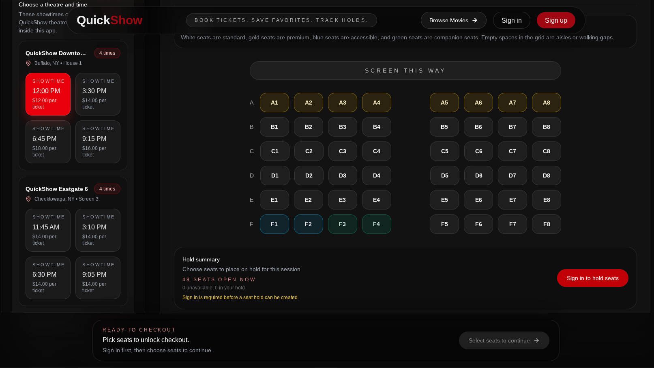Click the Sign up button
Viewport: 654px width, 368px height.
click(x=556, y=20)
